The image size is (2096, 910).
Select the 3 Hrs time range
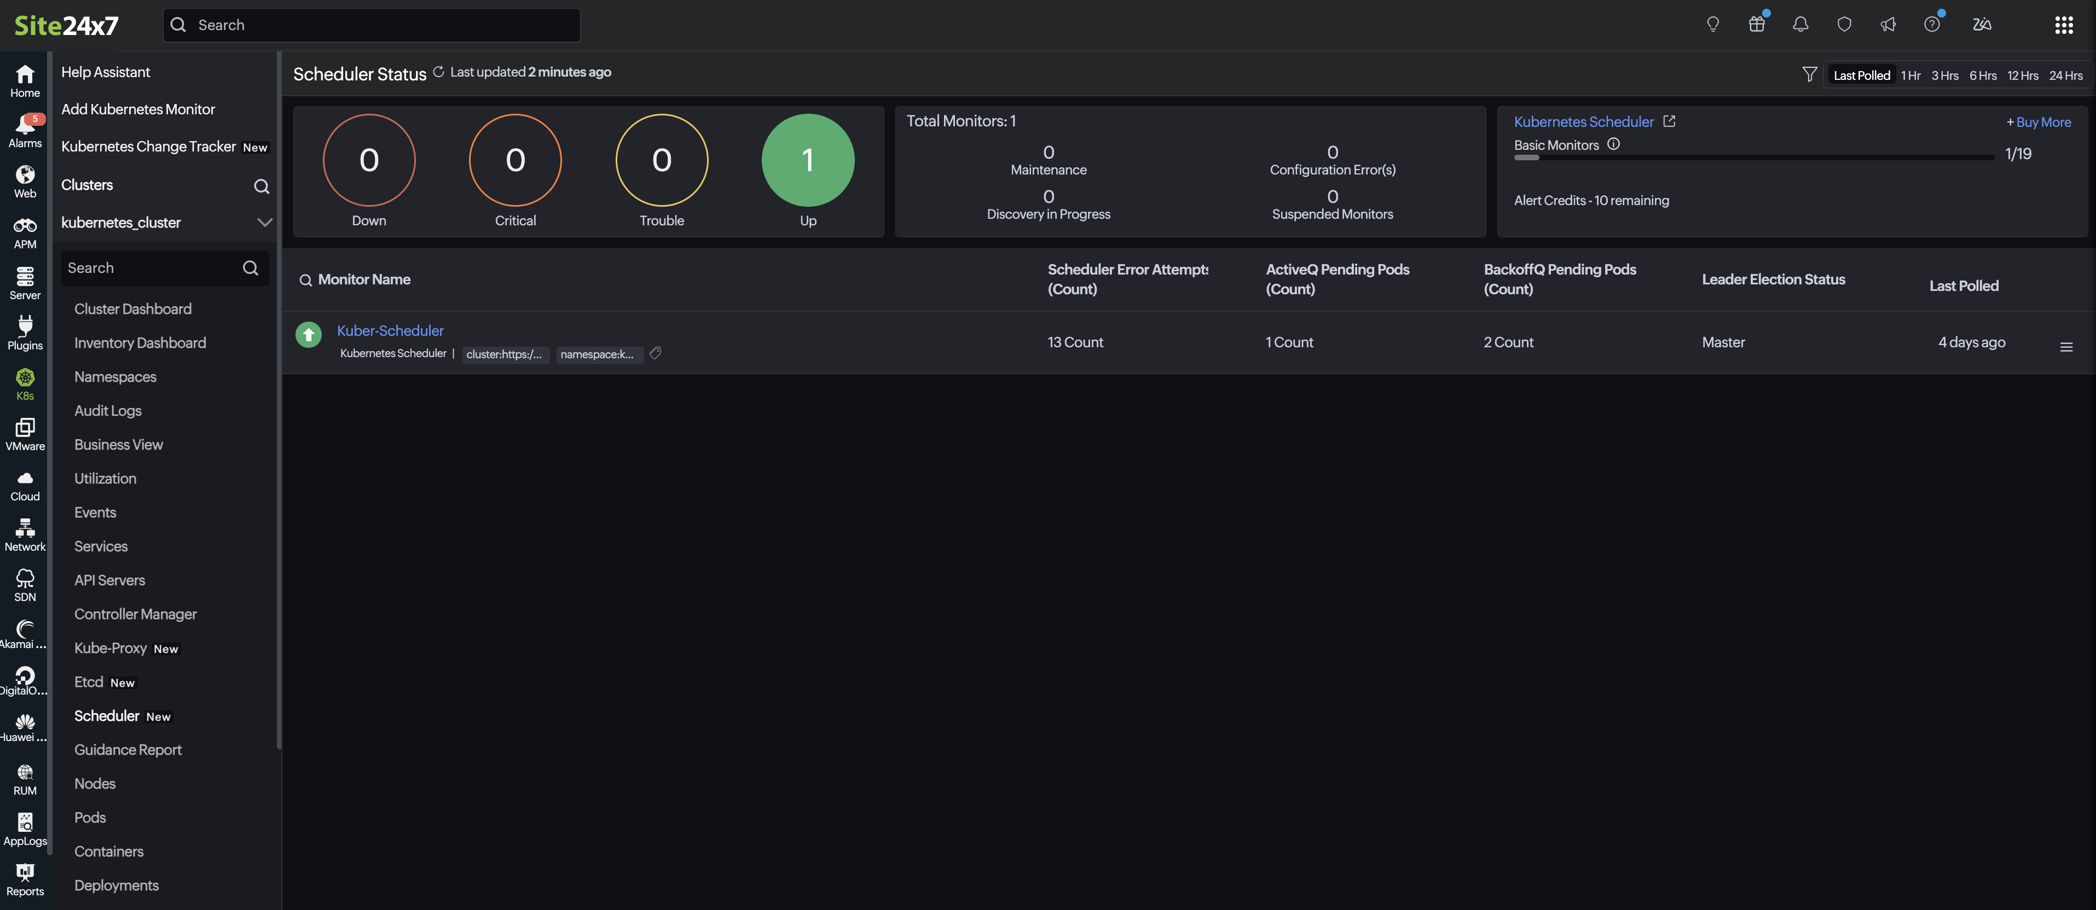point(1944,75)
